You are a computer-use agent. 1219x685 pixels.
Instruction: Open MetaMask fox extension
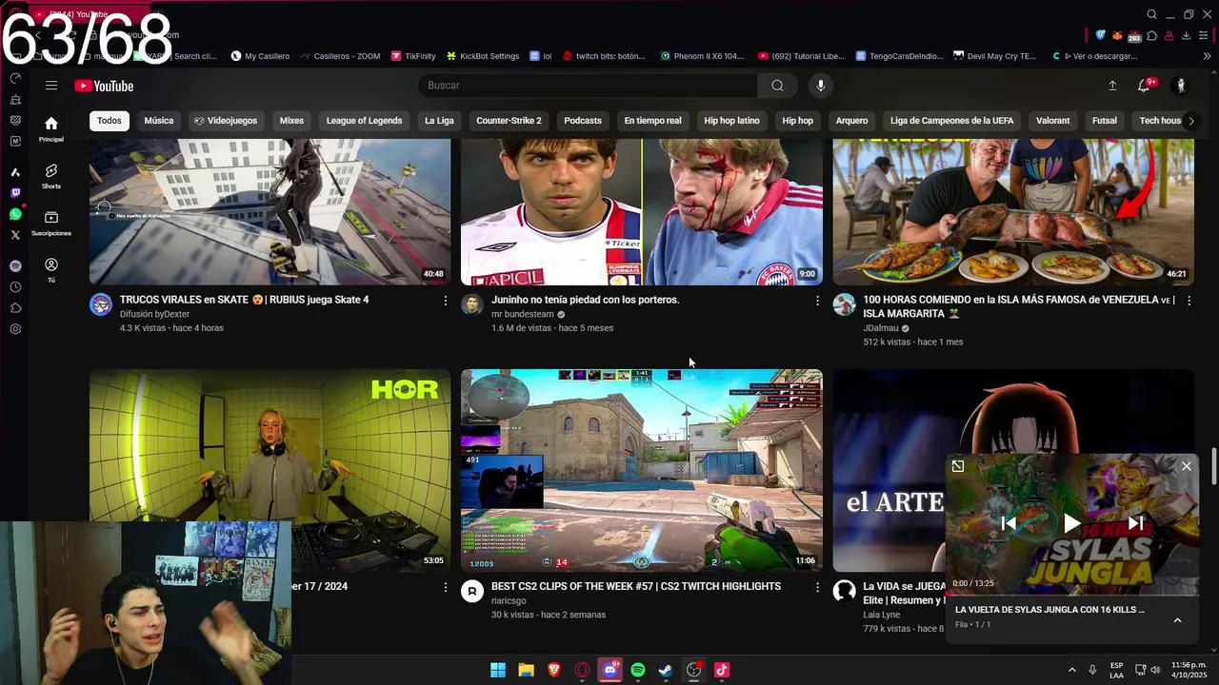1117,35
